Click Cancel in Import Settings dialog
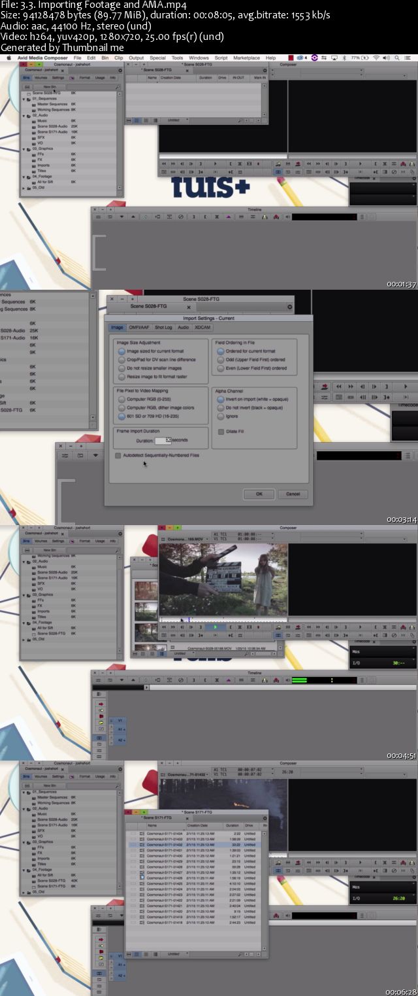Image resolution: width=418 pixels, height=996 pixels. [x=293, y=494]
